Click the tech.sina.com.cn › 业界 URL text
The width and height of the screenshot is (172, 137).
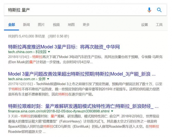click(x=27, y=79)
